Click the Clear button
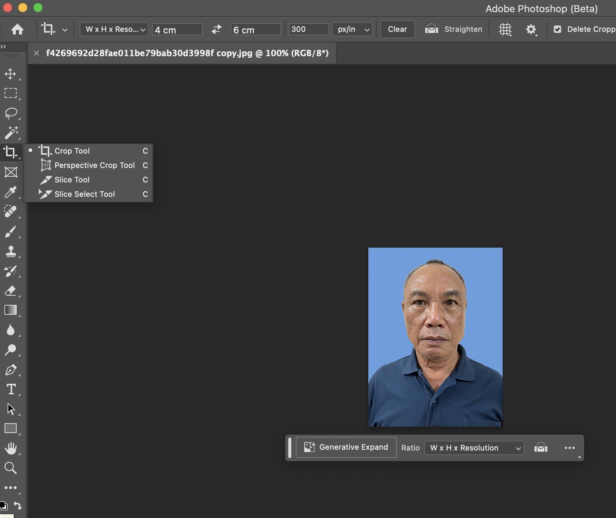Viewport: 616px width, 518px height. coord(397,29)
